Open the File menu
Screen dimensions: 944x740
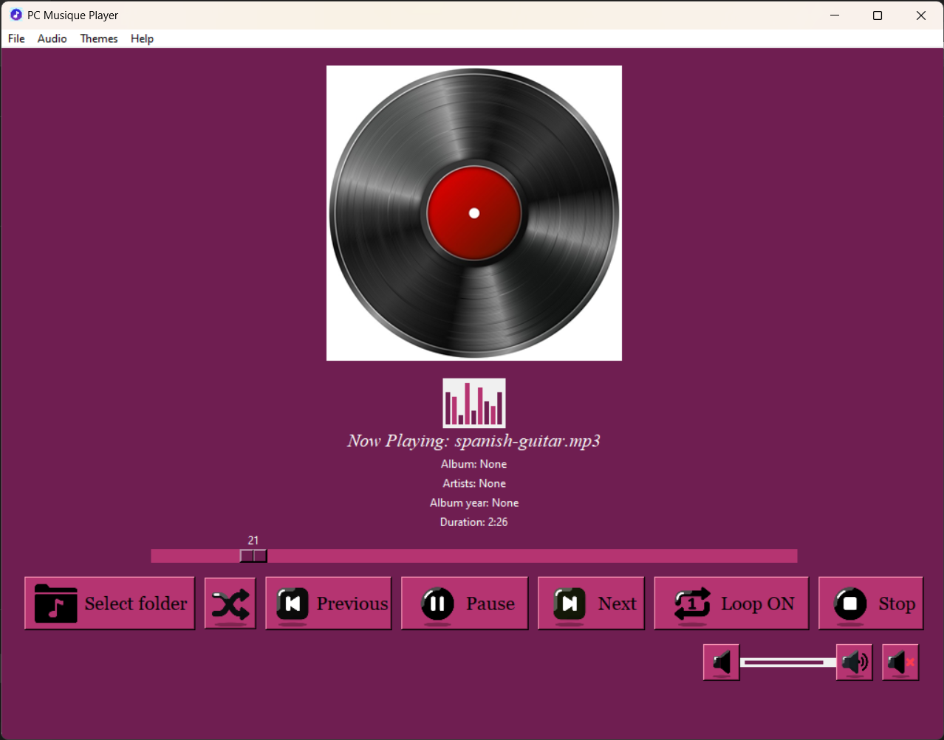(16, 38)
